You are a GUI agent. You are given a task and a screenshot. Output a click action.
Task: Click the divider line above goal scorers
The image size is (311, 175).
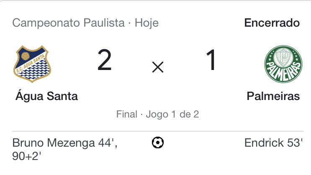tap(158, 131)
